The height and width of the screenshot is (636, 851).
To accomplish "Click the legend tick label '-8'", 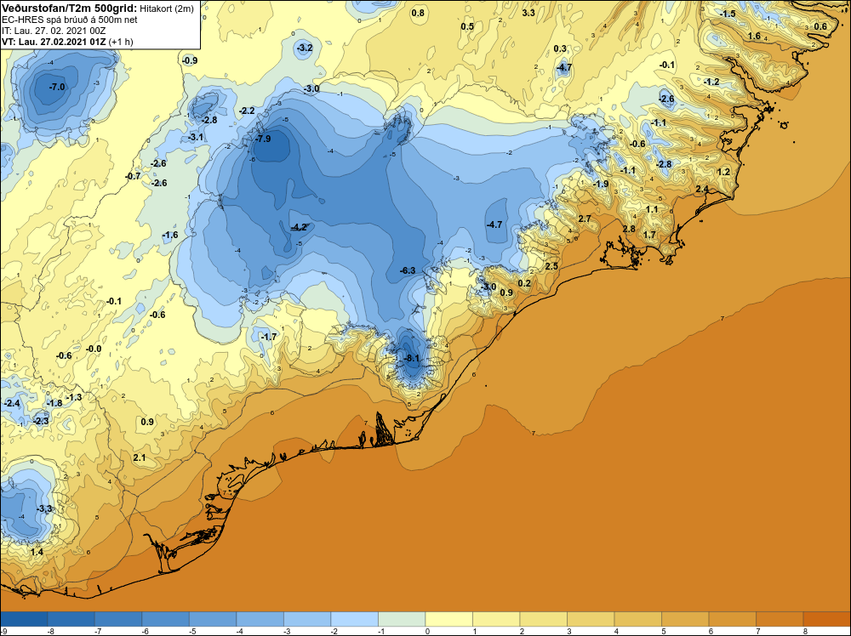I will point(50,631).
